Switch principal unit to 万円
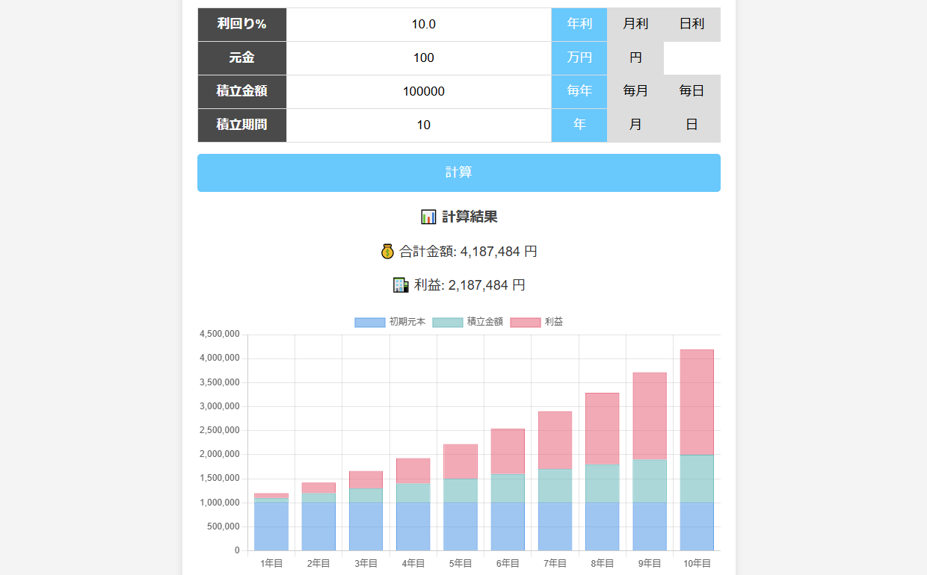This screenshot has height=575, width=927. (x=579, y=57)
